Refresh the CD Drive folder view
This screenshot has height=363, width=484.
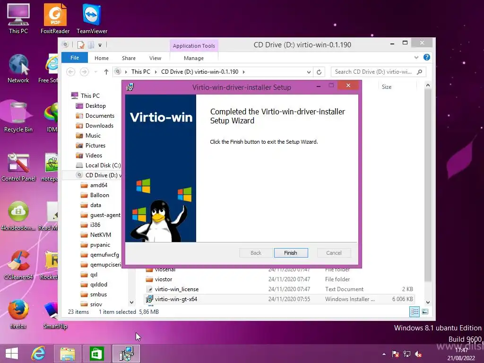319,72
